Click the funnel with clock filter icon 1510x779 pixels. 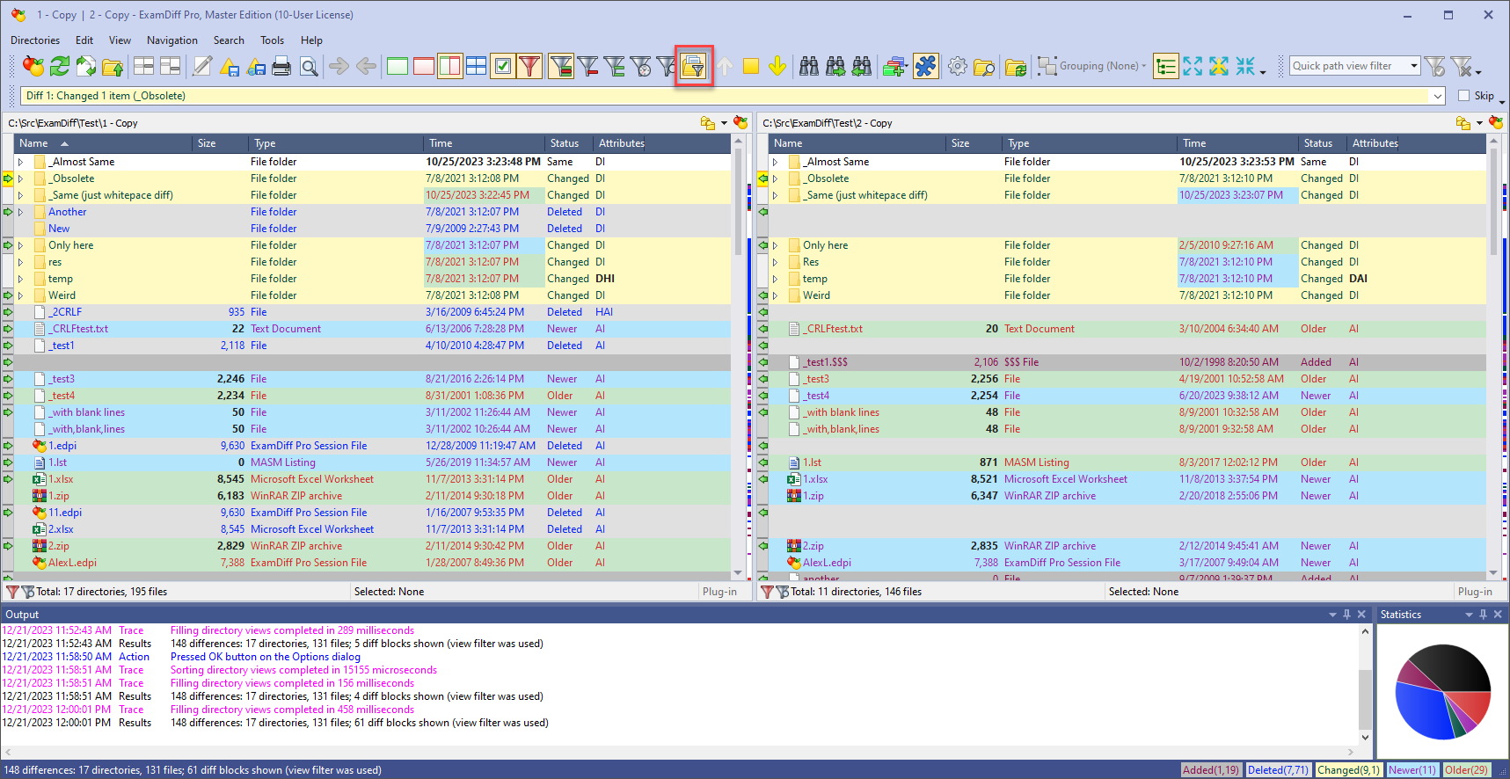641,66
